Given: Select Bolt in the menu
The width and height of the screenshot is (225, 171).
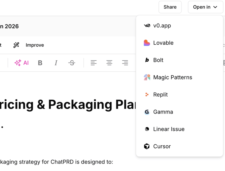Looking at the screenshot, I should pos(179,60).
